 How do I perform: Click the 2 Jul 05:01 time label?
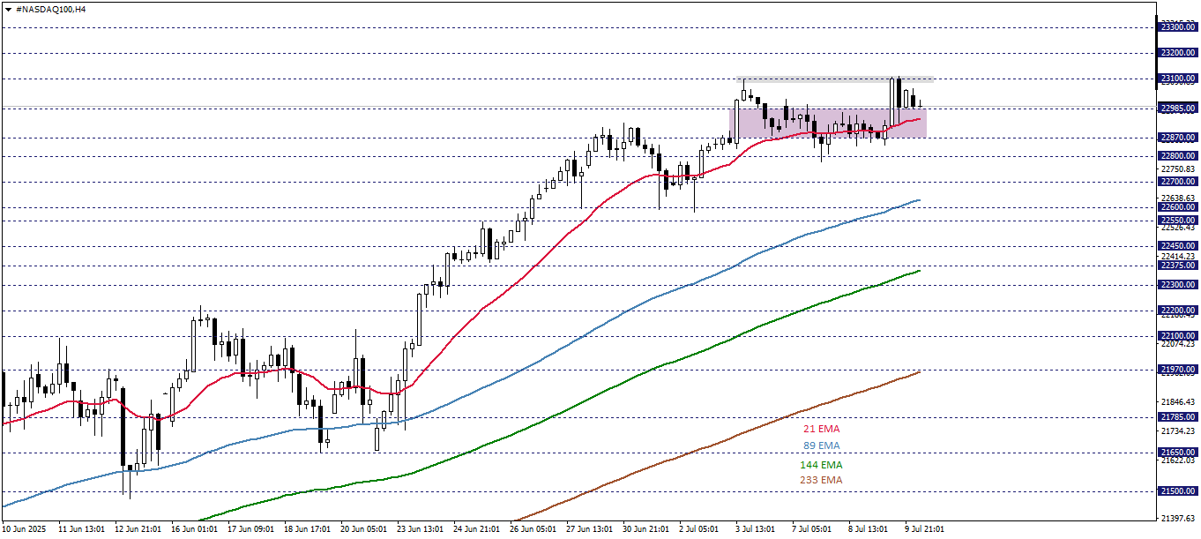(699, 529)
